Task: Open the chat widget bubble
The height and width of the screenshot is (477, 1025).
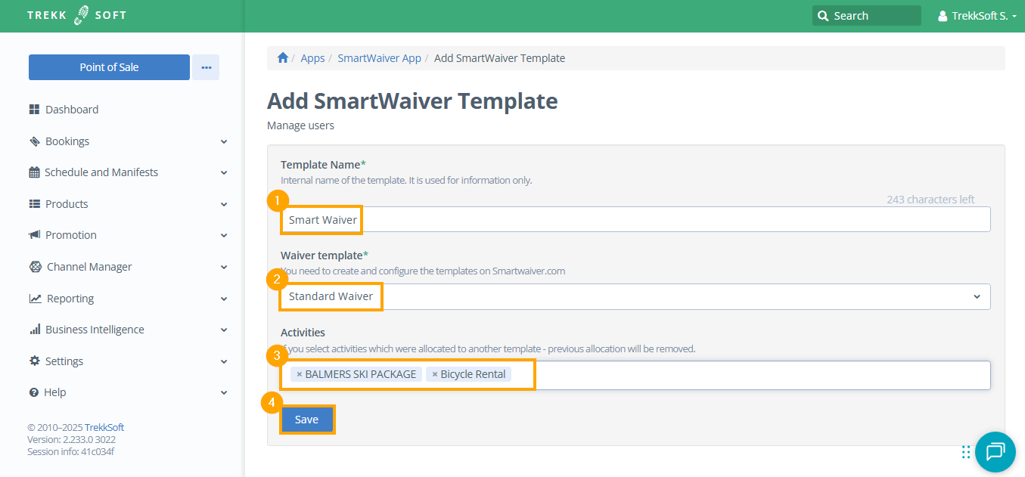Action: point(995,452)
